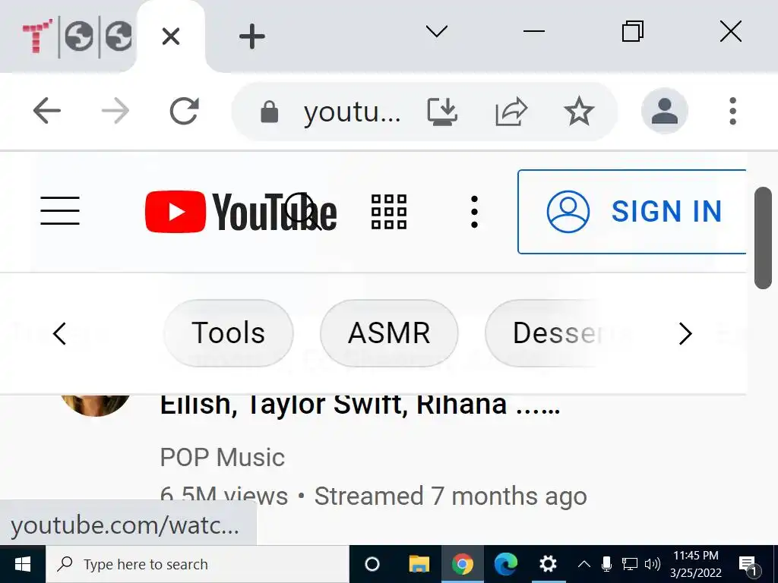This screenshot has width=778, height=583.
Task: Show previous filter chips with left chevron
Action: point(59,334)
